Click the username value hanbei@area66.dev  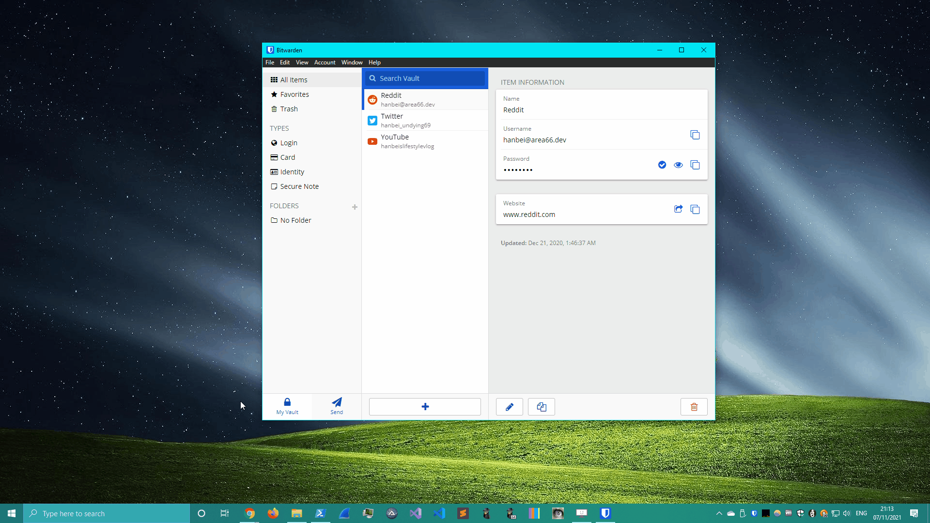534,140
